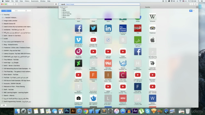205x115 pixels.
Task: Open the Bookmarks menu
Action: 35,1
